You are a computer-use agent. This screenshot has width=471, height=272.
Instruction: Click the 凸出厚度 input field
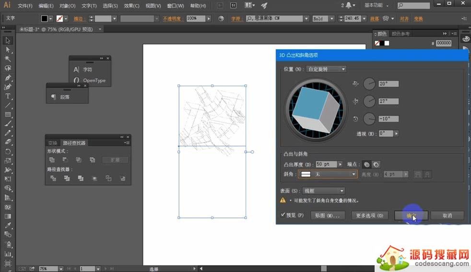click(x=326, y=164)
